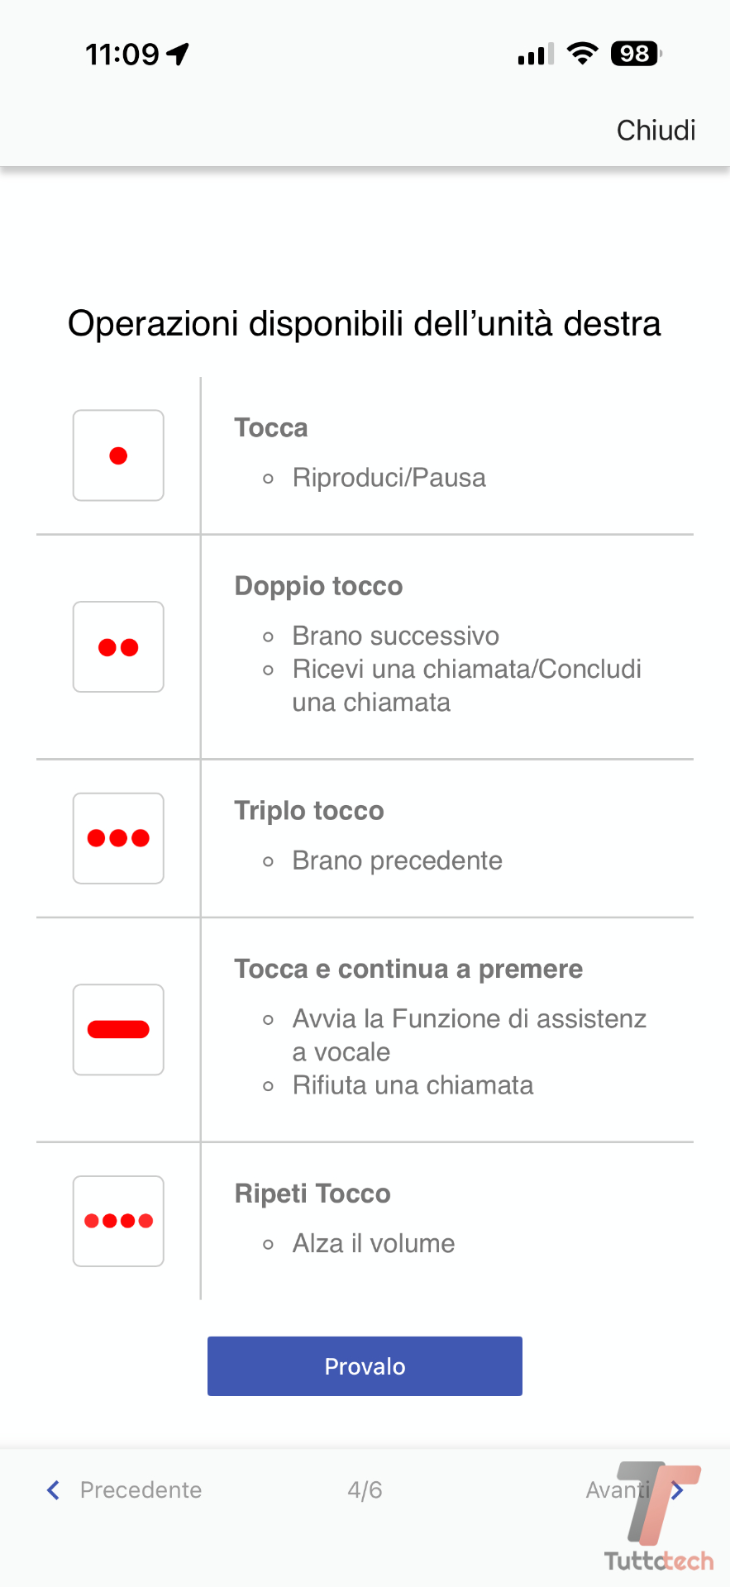The width and height of the screenshot is (730, 1587).
Task: Select the Rifiuta una chiamata entry
Action: pyautogui.click(x=413, y=1085)
